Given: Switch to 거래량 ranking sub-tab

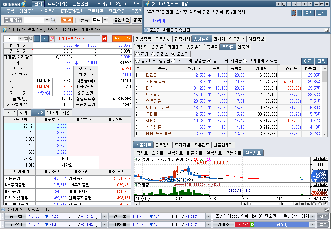Looking at the screenshot, I should (142, 47).
